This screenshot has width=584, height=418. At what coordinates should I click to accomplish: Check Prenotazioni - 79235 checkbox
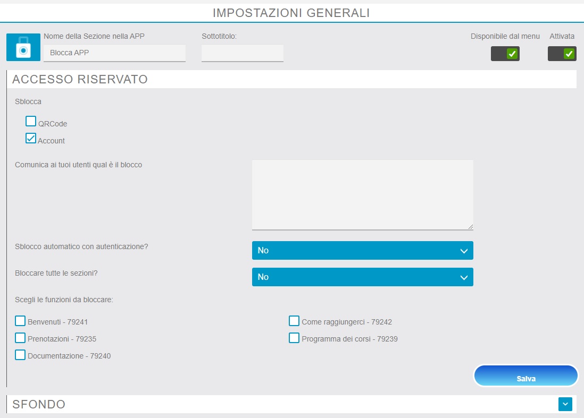(x=20, y=338)
